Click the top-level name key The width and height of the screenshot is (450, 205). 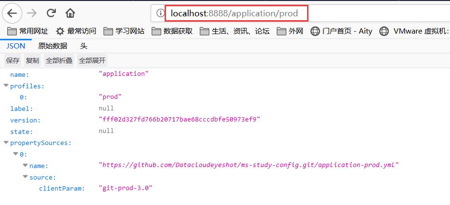(x=20, y=75)
